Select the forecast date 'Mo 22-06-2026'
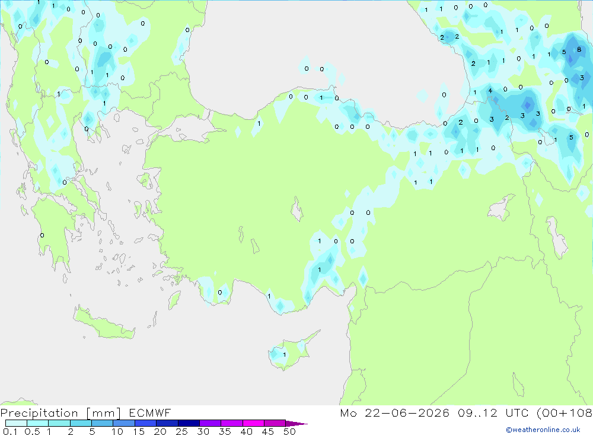Screen dimensions: 593x435 pos(395,412)
